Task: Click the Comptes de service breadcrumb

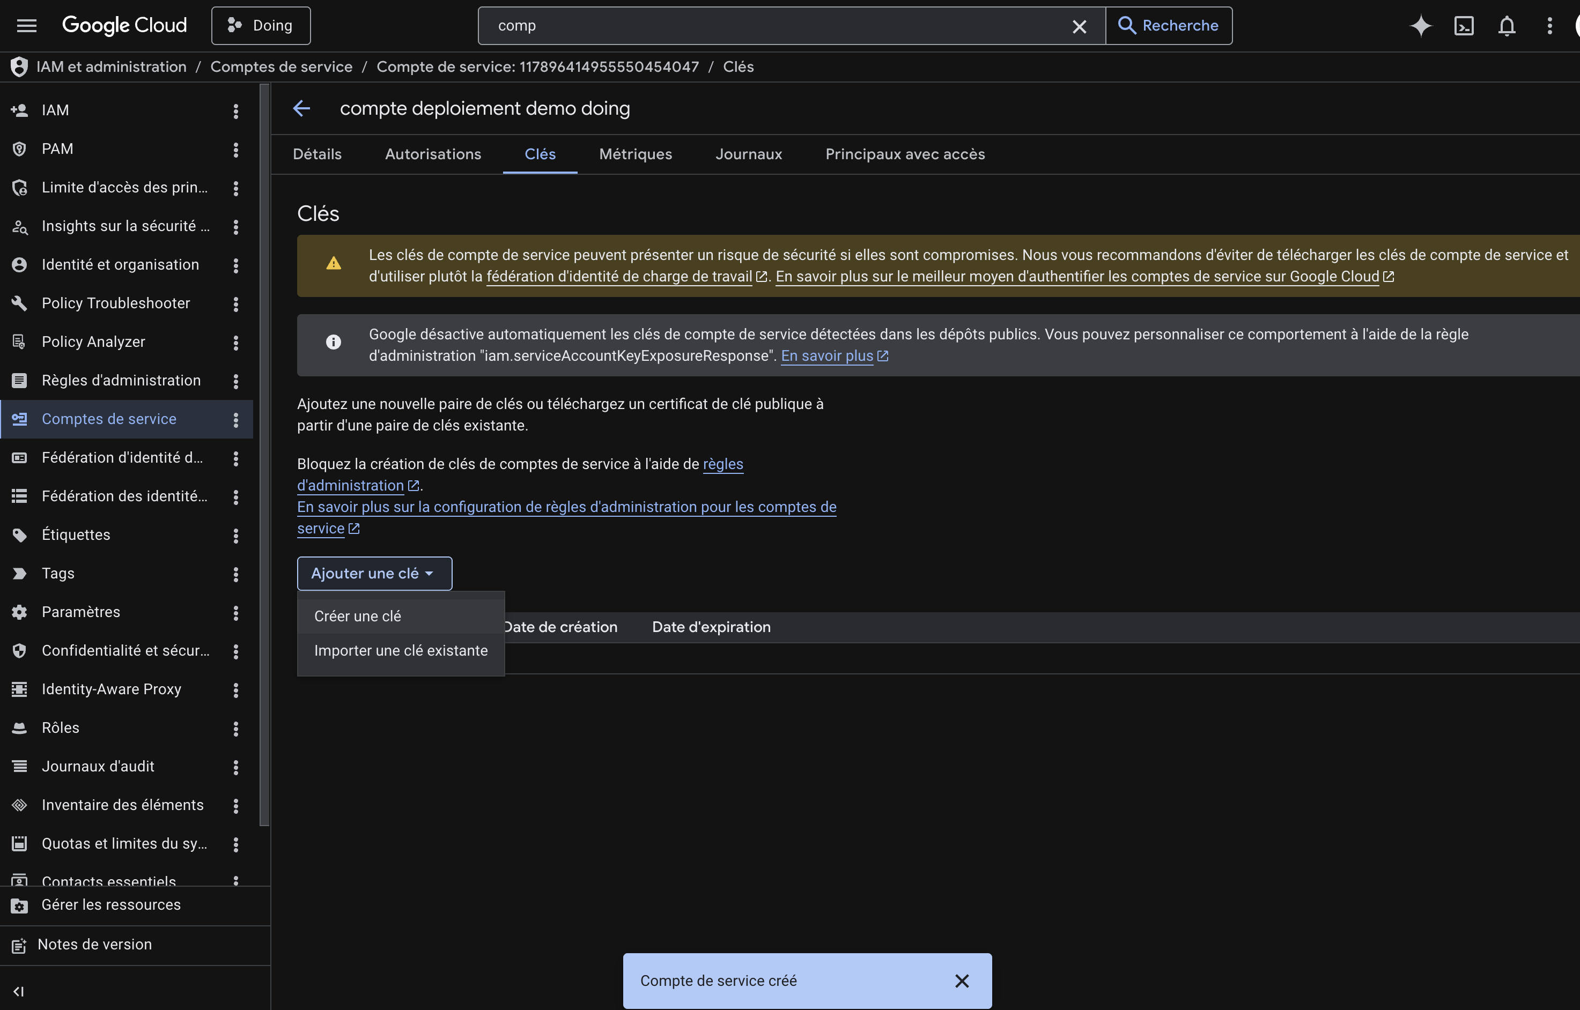Action: click(x=282, y=67)
